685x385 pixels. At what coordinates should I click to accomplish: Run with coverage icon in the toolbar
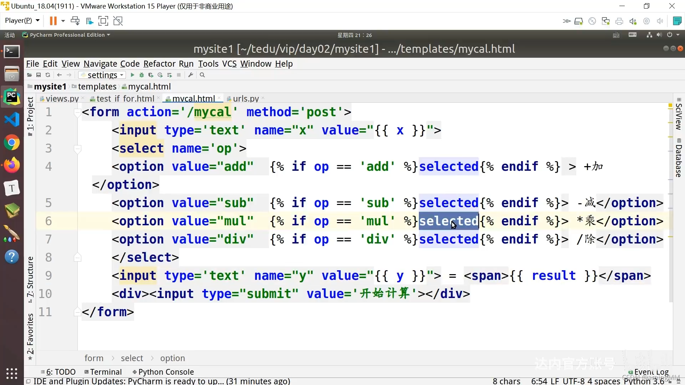pyautogui.click(x=151, y=75)
